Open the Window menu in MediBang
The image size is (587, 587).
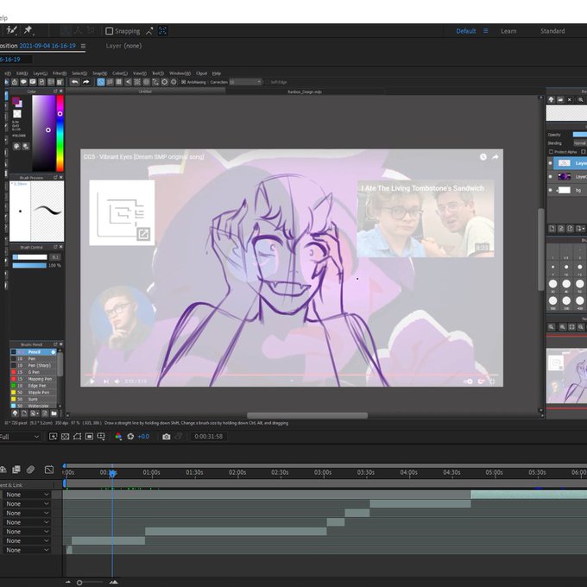pyautogui.click(x=180, y=73)
